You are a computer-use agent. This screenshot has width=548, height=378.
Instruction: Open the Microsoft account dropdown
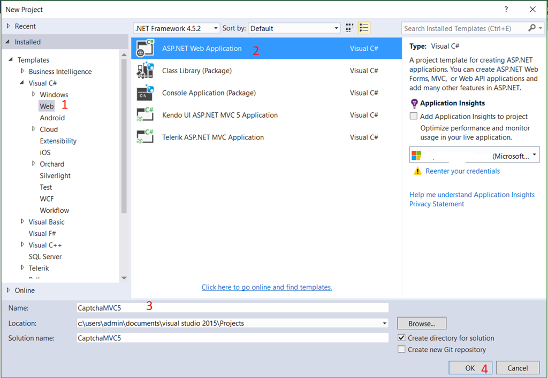tap(535, 155)
